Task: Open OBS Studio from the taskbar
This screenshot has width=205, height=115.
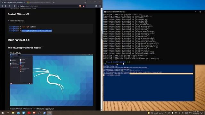Action: (x=39, y=113)
